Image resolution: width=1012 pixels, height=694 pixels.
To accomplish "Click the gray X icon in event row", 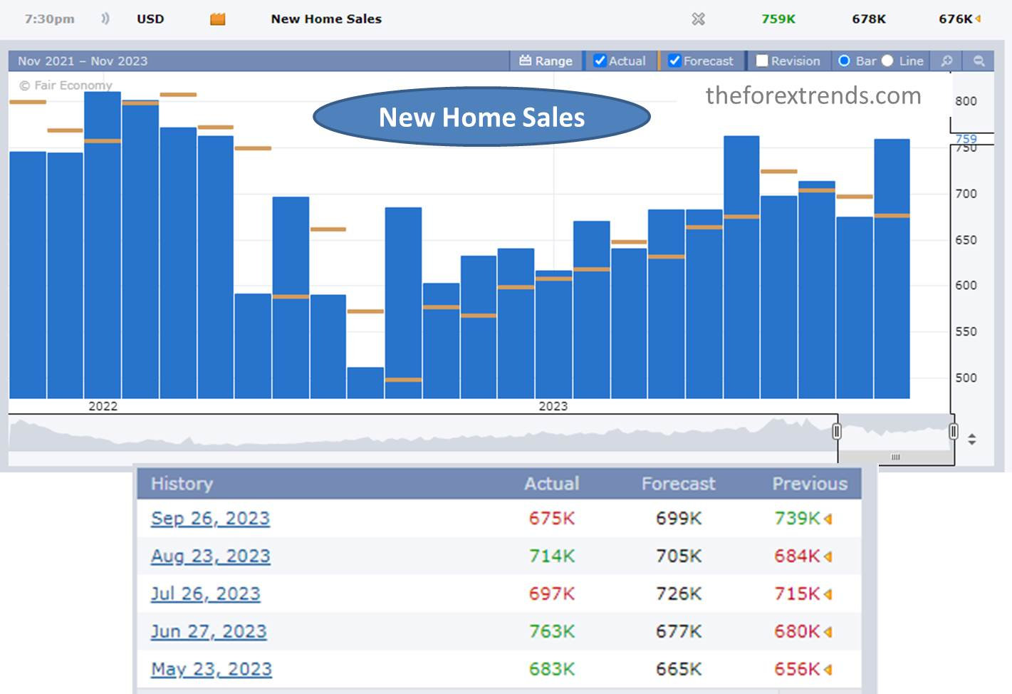I will click(x=698, y=19).
